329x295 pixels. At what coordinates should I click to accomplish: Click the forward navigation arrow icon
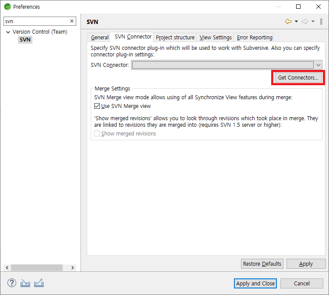pos(305,21)
